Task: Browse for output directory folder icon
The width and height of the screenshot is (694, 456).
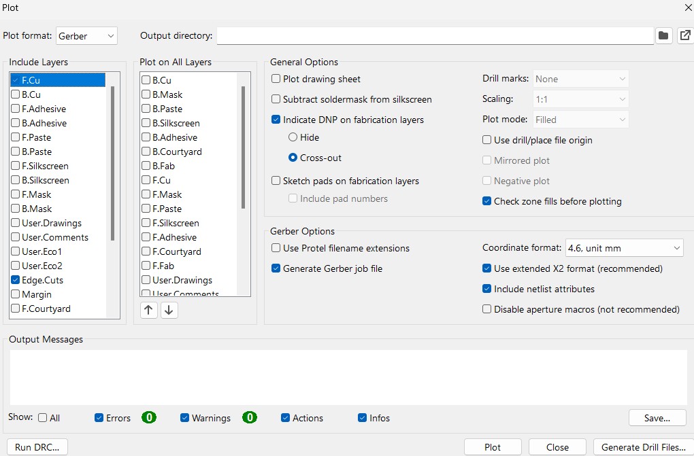Action: 663,36
